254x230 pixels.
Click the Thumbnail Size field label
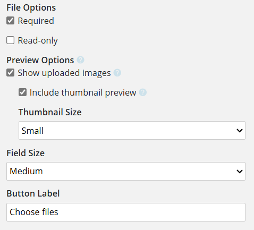pyautogui.click(x=50, y=112)
